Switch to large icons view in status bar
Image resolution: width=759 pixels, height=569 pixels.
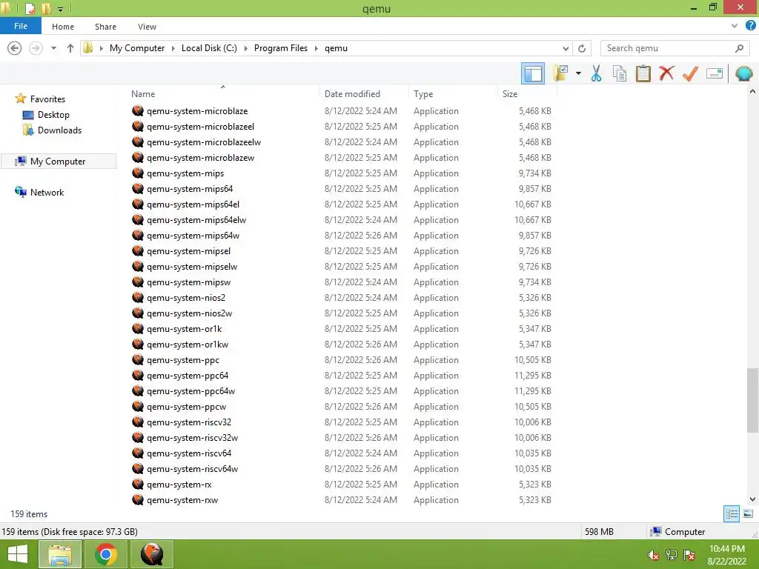pyautogui.click(x=748, y=513)
